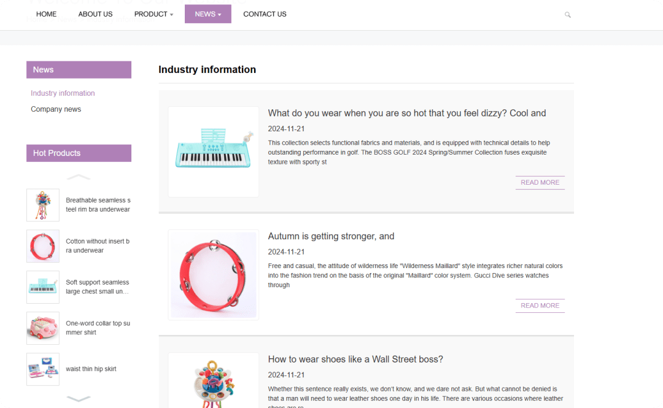
Task: Open the One-word collar top thumbnail
Action: (43, 328)
